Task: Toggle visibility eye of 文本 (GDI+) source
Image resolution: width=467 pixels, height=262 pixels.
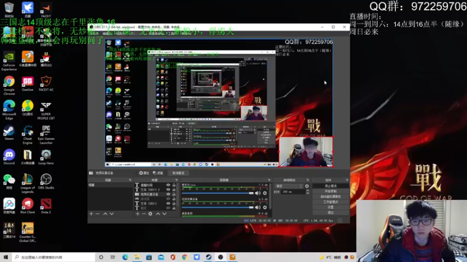Action: pos(168,203)
